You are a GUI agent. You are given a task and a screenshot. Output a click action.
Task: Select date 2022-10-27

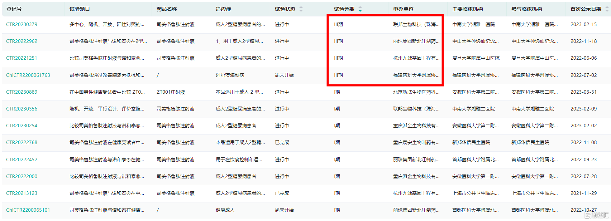(583, 210)
